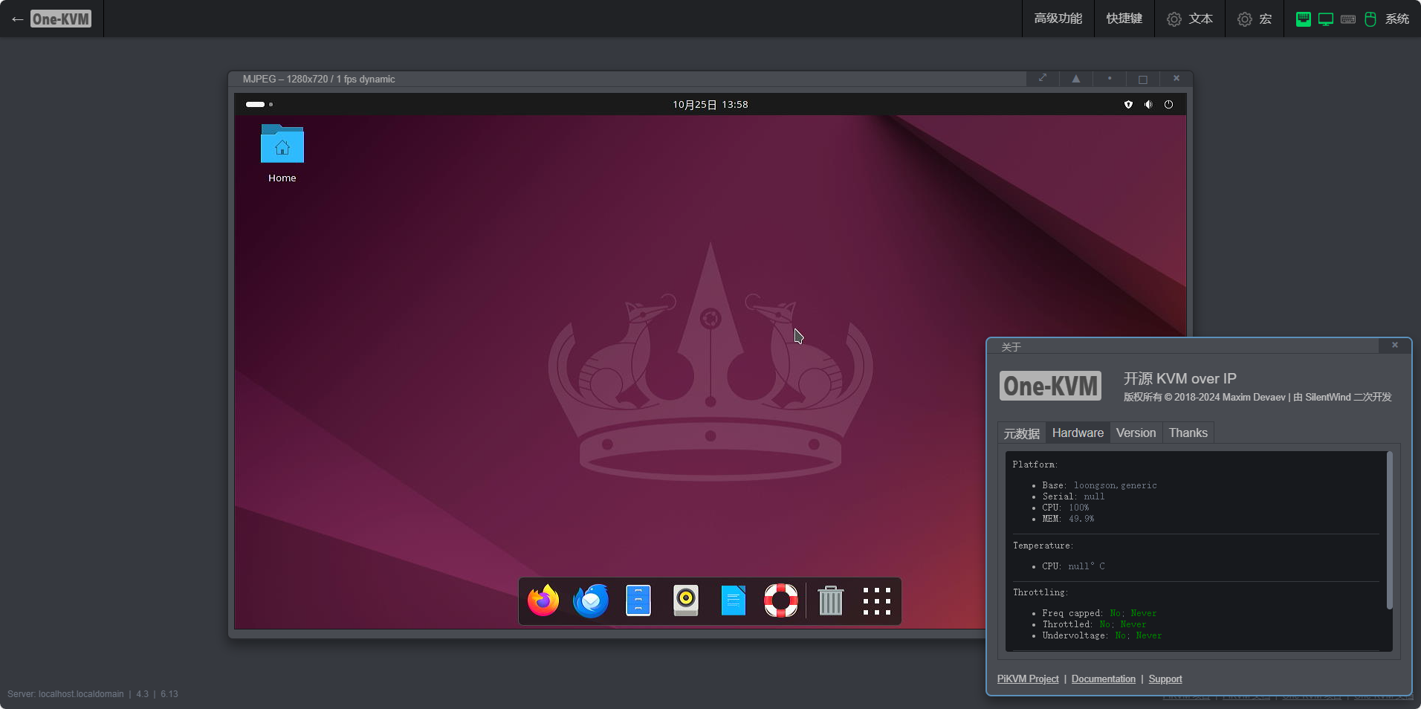Expand the 宏 macro menu

(x=1255, y=19)
